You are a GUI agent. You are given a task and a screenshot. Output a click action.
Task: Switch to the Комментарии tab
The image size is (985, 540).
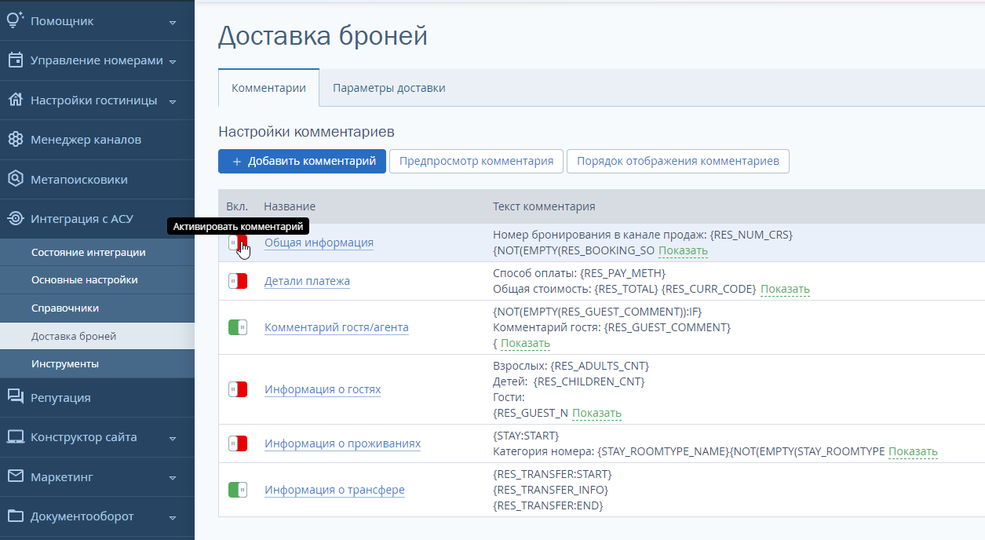coord(268,88)
